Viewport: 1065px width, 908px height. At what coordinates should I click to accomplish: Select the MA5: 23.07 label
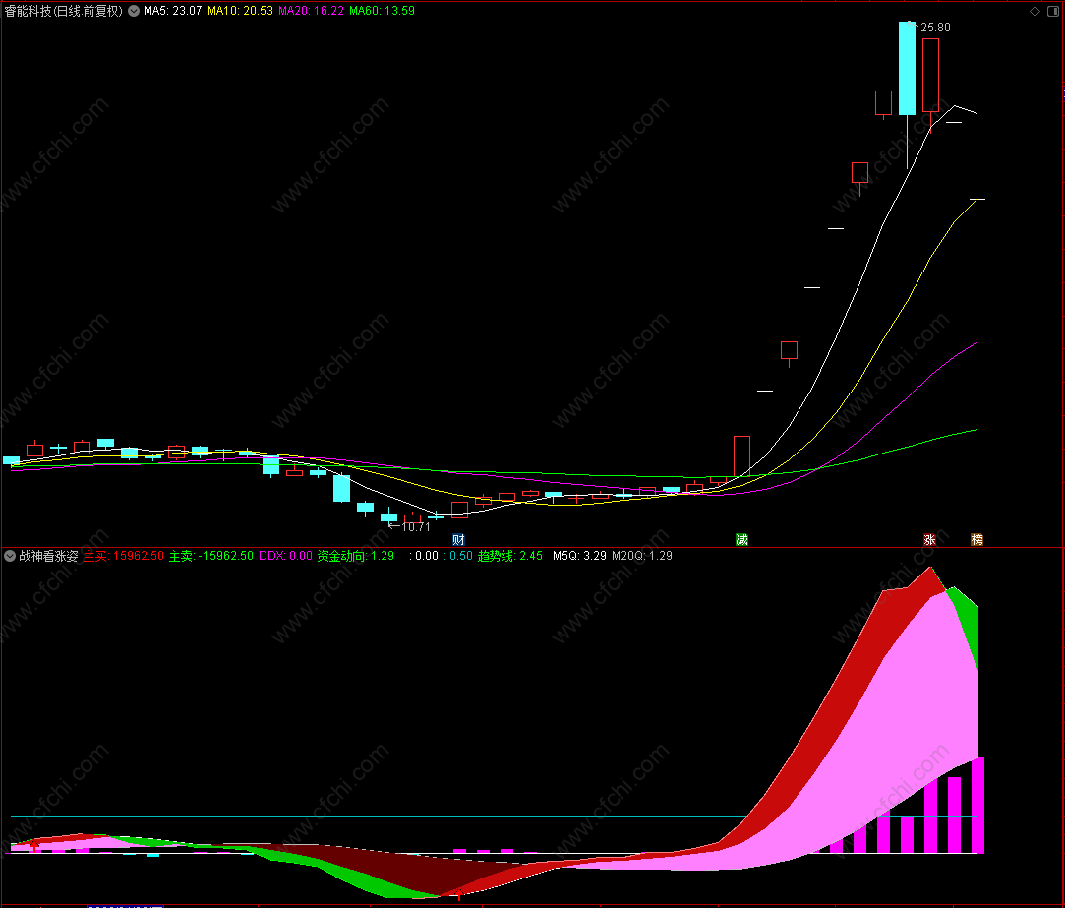[172, 11]
